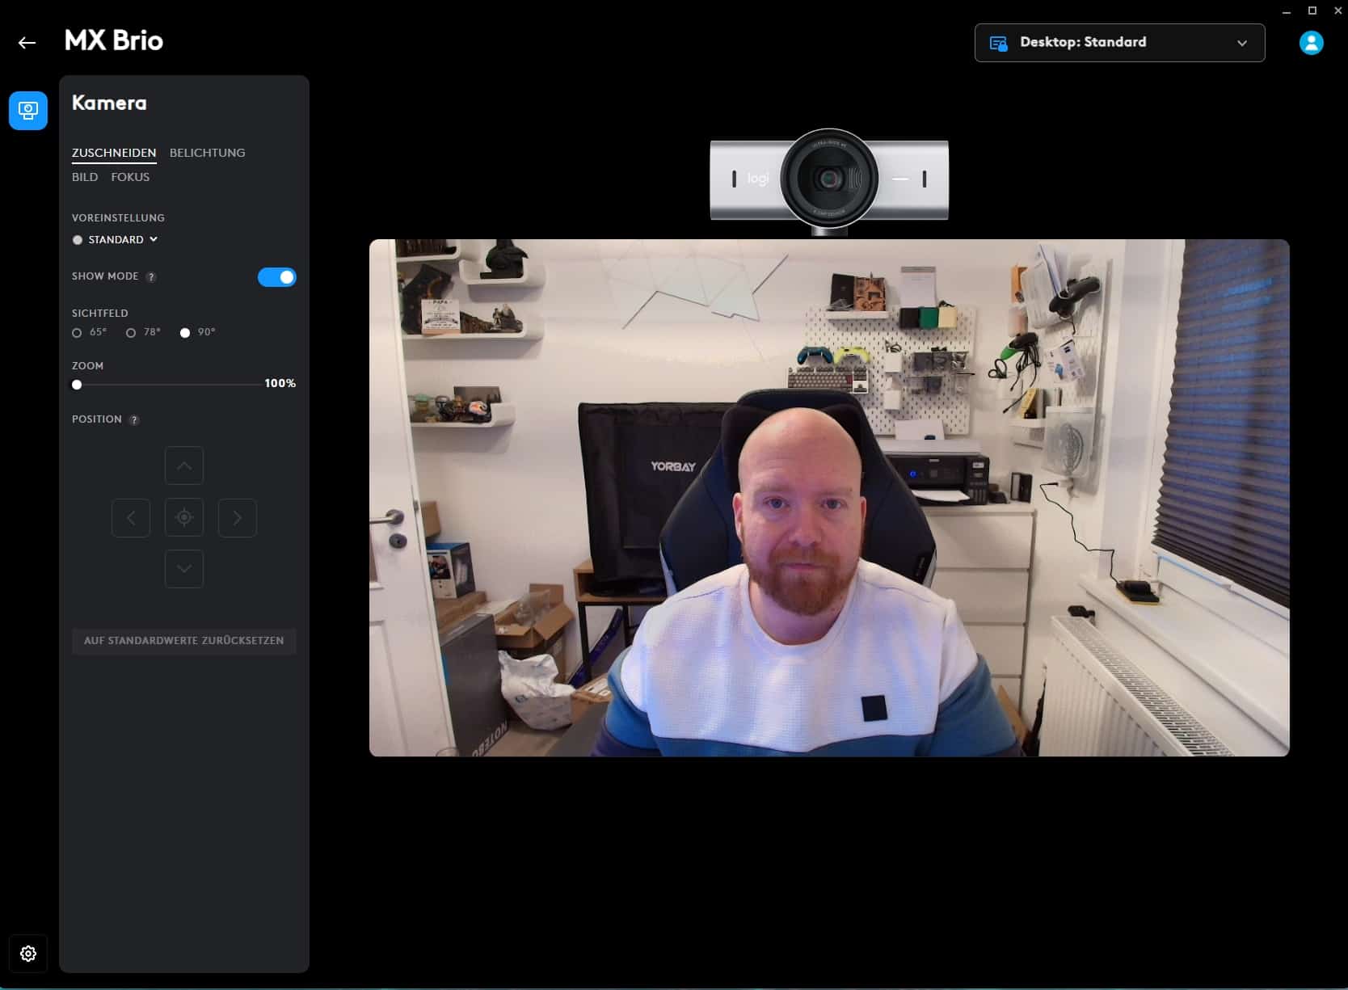Image resolution: width=1348 pixels, height=990 pixels.
Task: Pan camera position right
Action: click(x=237, y=518)
